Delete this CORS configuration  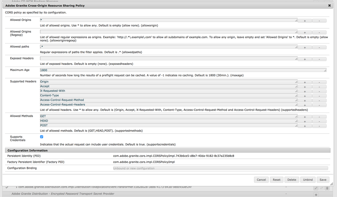click(291, 180)
